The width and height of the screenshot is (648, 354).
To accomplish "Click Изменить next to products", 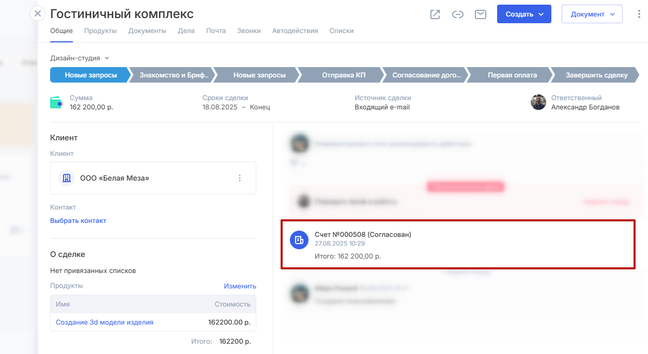I will [240, 286].
